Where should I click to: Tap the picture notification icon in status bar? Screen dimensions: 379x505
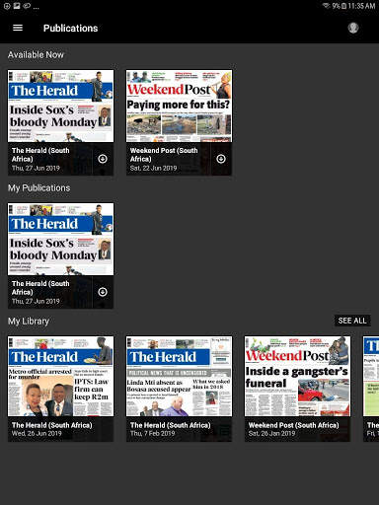point(17,6)
